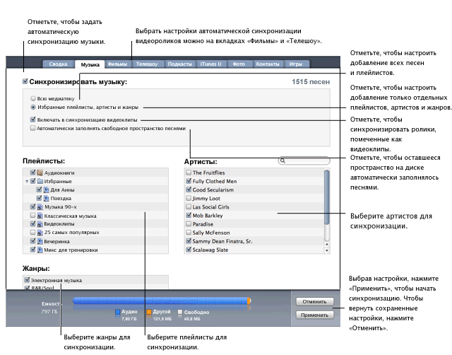Uncheck Электронная музыка genre checkbox
Screen dimensions: 452x355
click(27, 279)
